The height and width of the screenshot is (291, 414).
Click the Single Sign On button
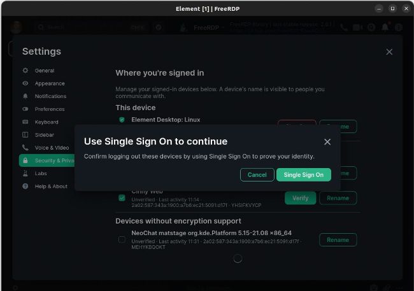pos(303,174)
